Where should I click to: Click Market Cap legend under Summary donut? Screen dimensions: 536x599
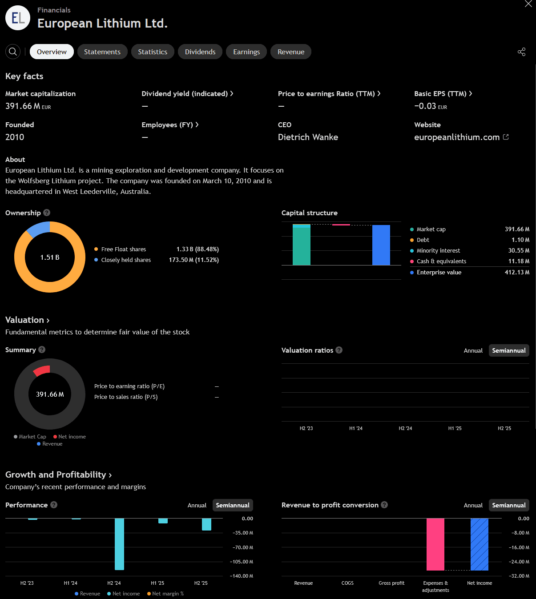click(x=30, y=437)
